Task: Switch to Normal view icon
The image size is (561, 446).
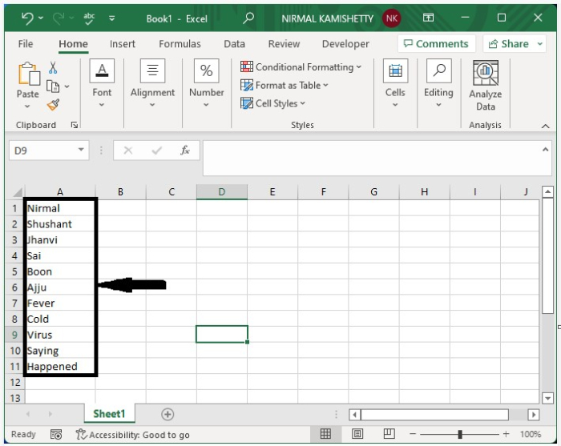Action: pos(325,434)
